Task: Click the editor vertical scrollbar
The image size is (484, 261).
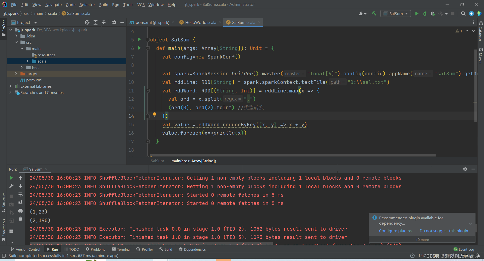Action: (475, 85)
